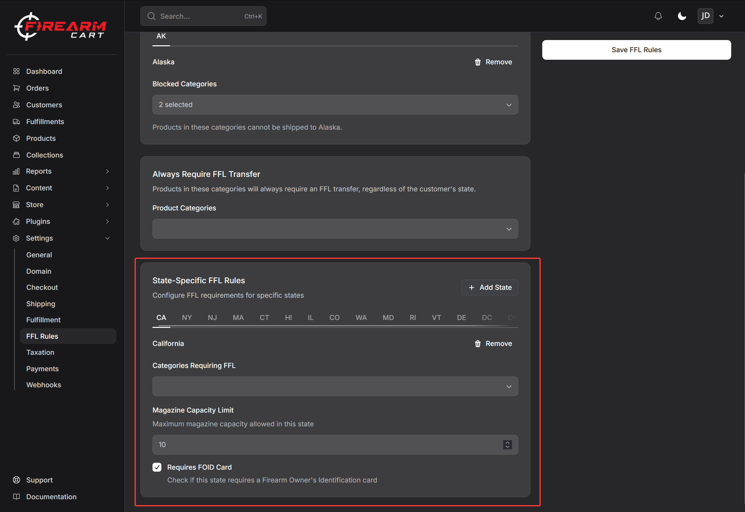This screenshot has height=512, width=745.
Task: Expand the Store submenu chevron
Action: tap(107, 205)
